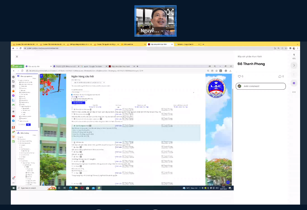Open the YouTube icon in the browser sidebar
307x210 pixels.
pos(14,116)
